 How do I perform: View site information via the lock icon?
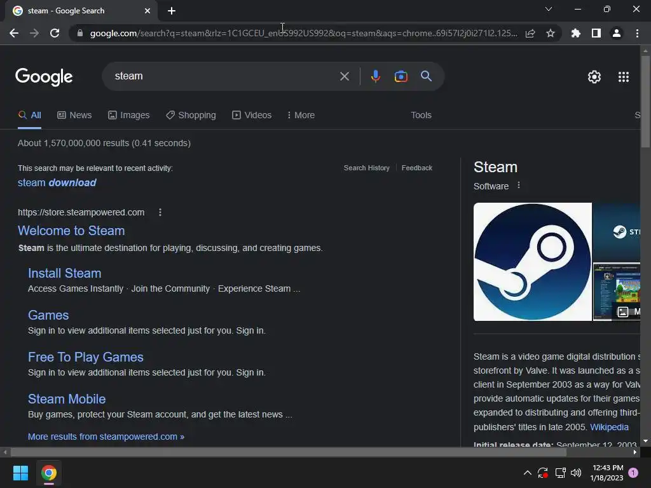[x=80, y=33]
